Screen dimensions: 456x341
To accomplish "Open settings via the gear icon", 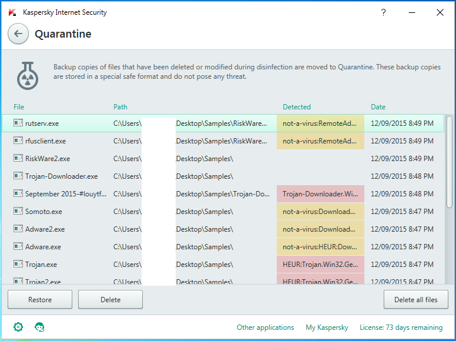I will (x=18, y=327).
